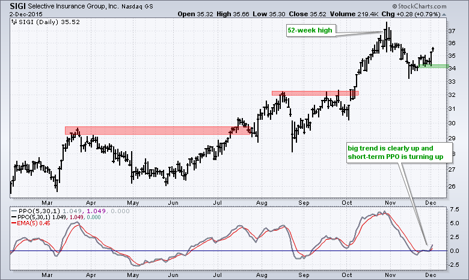This screenshot has width=469, height=280.
Task: Click the SIGI ticker symbol in the header
Action: (x=17, y=6)
